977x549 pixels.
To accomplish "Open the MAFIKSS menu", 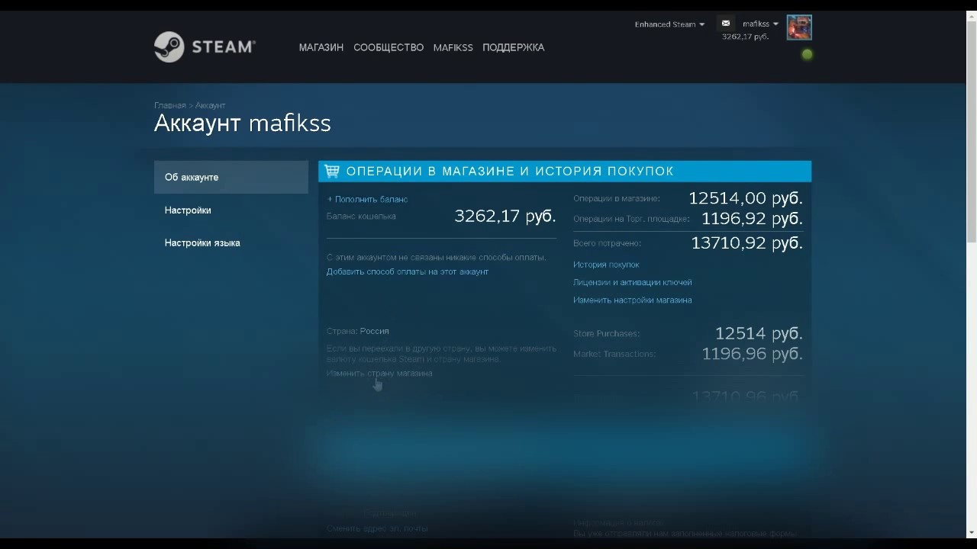I will coord(453,47).
